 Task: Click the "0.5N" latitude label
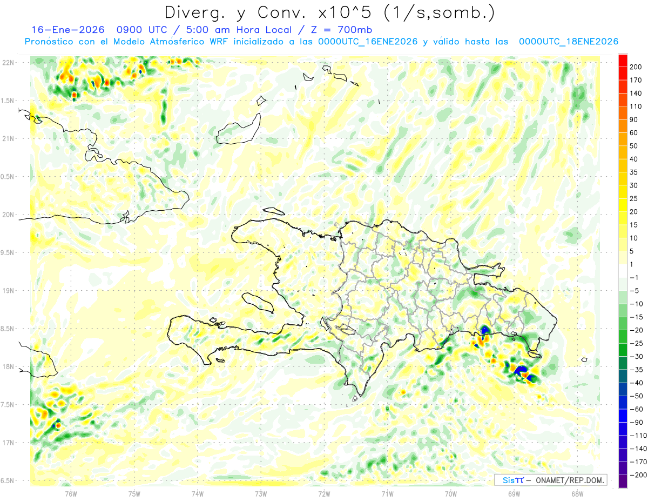click(x=8, y=177)
